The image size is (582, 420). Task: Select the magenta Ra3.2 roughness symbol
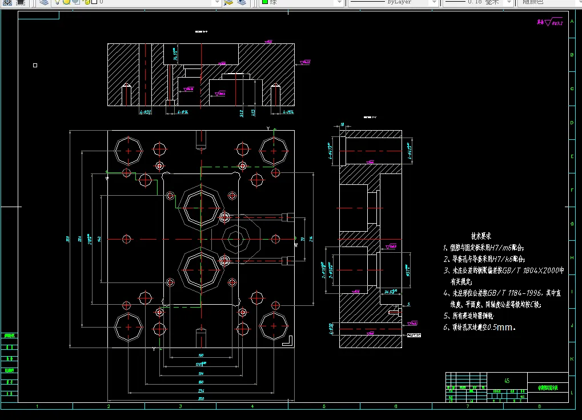point(549,22)
